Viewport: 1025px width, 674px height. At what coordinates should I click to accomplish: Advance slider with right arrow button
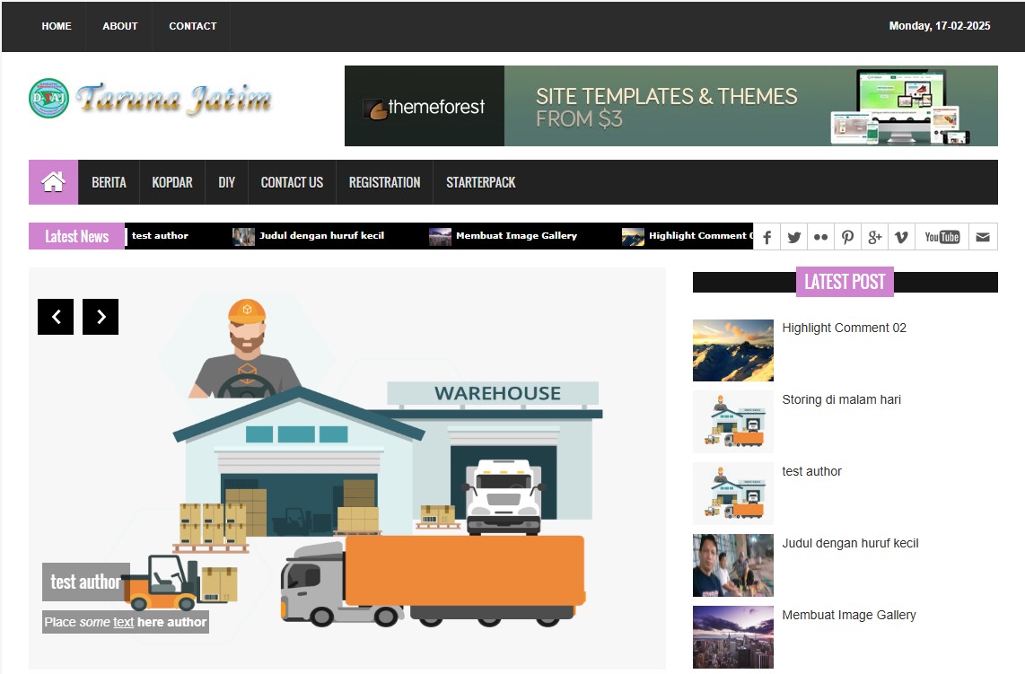coord(101,317)
